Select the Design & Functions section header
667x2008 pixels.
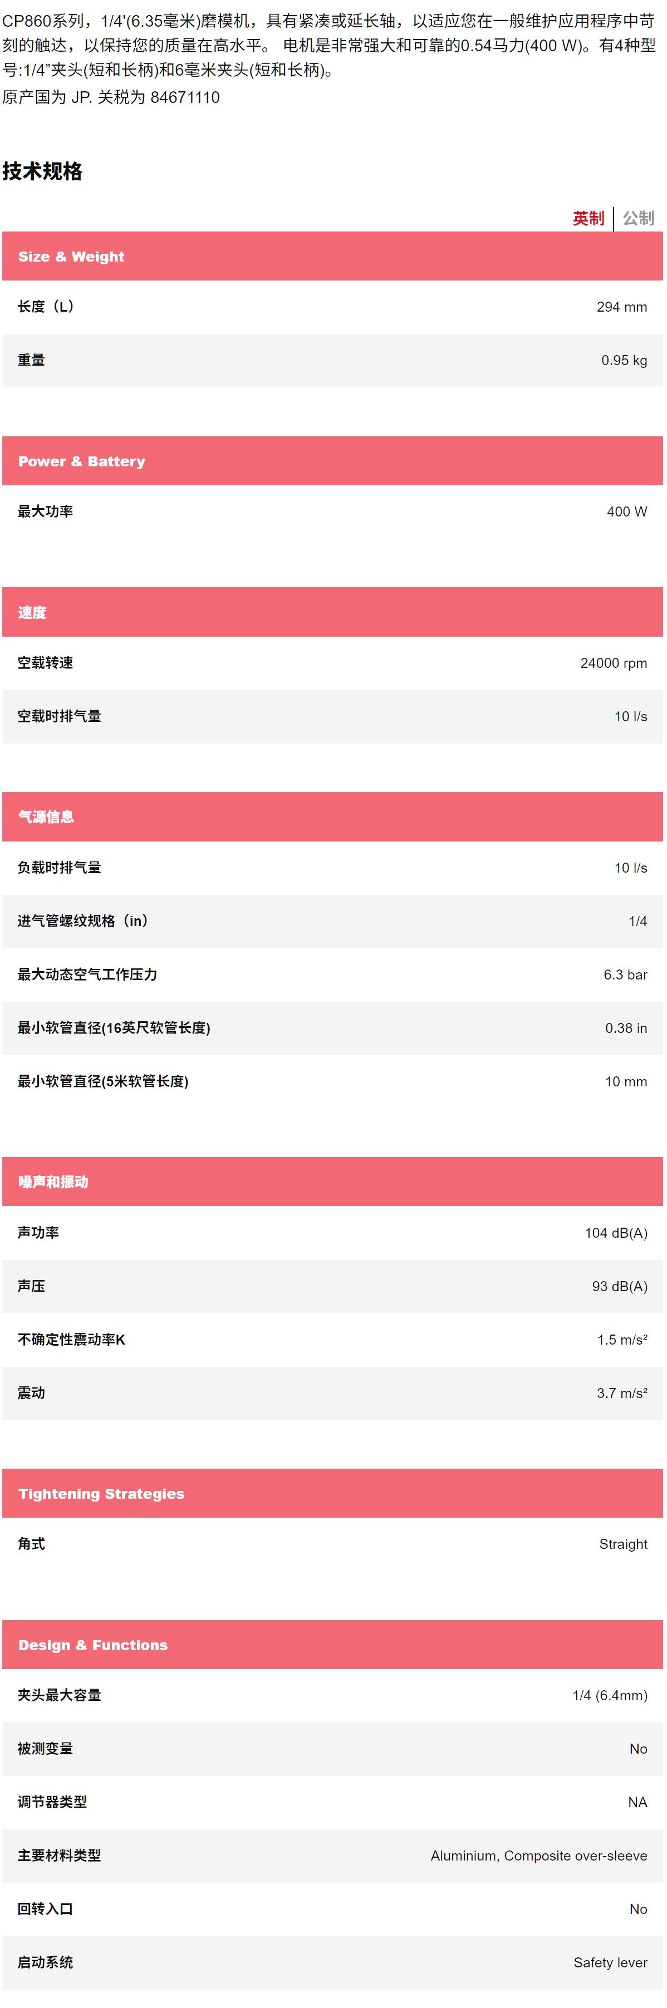point(332,1645)
